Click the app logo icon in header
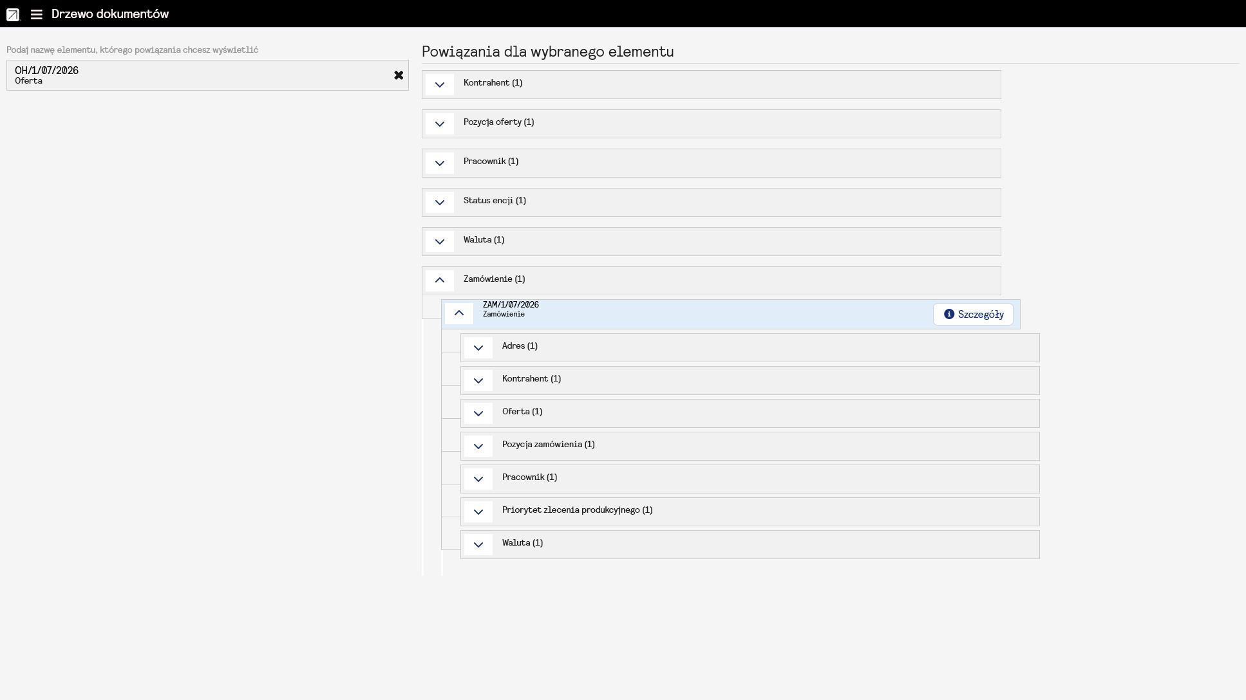The height and width of the screenshot is (700, 1246). coord(13,14)
